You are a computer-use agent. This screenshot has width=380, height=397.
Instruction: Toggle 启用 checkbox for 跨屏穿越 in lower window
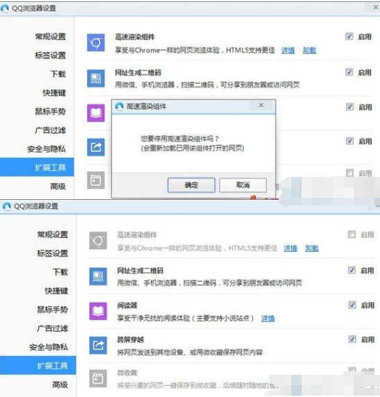click(x=352, y=339)
